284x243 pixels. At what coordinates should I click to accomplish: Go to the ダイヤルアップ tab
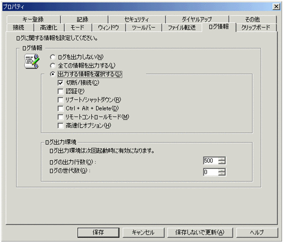(197, 19)
